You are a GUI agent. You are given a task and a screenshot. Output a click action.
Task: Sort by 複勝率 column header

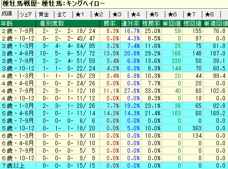[x=151, y=23]
